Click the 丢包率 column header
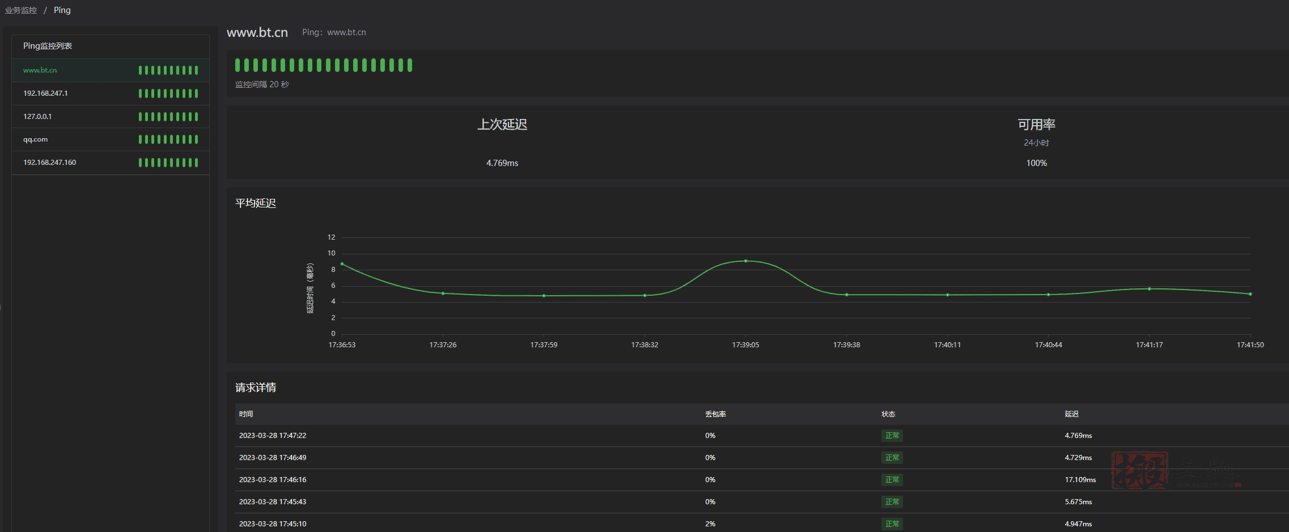The width and height of the screenshot is (1289, 532). 715,414
